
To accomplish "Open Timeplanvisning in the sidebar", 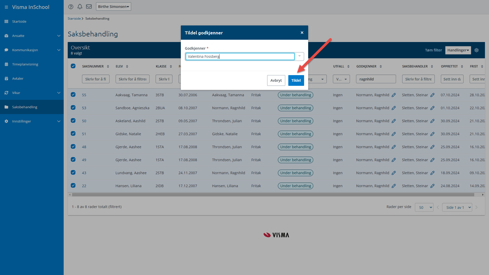I will pyautogui.click(x=25, y=64).
